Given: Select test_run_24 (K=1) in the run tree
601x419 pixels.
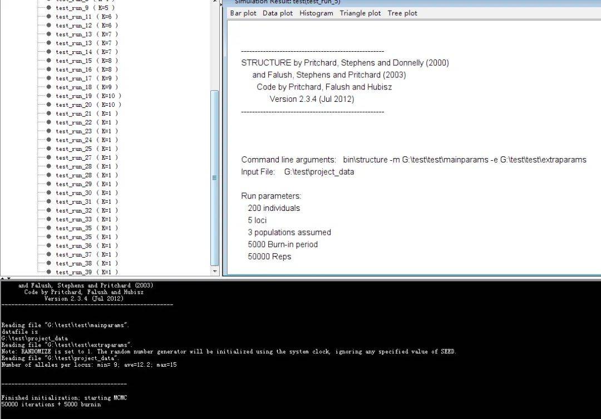Looking at the screenshot, I should pos(87,140).
